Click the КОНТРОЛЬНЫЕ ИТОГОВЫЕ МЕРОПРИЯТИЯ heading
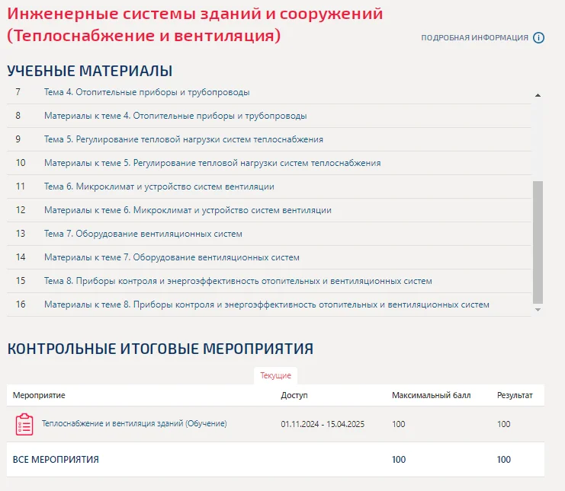Viewport: 565px width, 491px height. pyautogui.click(x=160, y=349)
